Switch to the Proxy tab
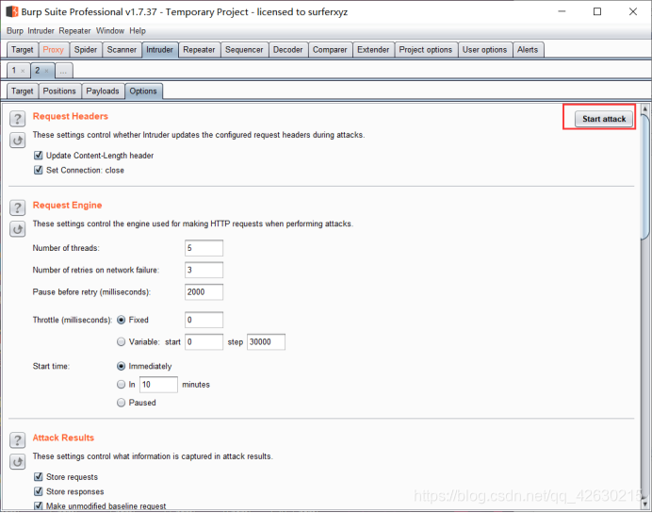 (x=53, y=50)
